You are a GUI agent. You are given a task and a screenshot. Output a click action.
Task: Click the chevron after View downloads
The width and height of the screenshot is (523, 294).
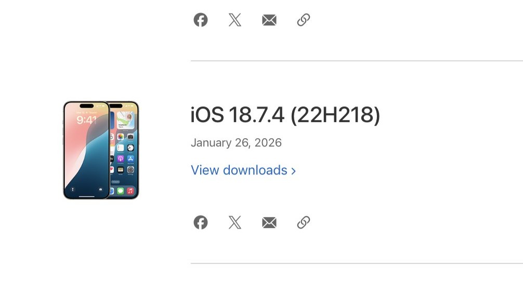point(294,170)
